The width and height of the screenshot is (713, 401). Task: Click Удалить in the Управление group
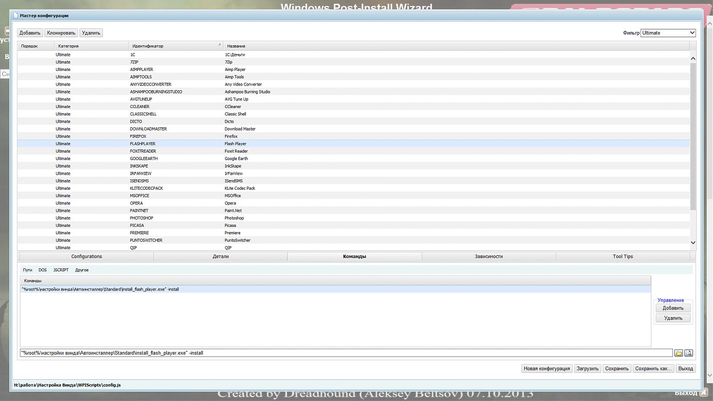click(673, 318)
